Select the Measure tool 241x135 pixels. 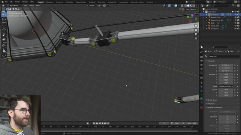tap(4, 50)
